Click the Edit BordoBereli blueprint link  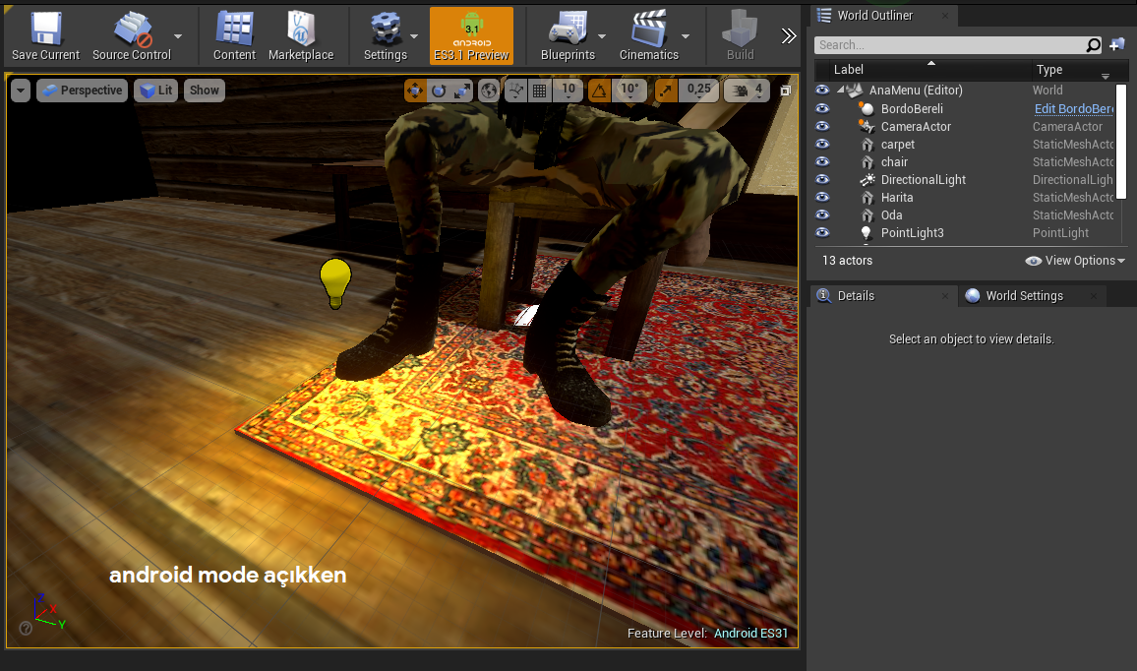[x=1074, y=109]
